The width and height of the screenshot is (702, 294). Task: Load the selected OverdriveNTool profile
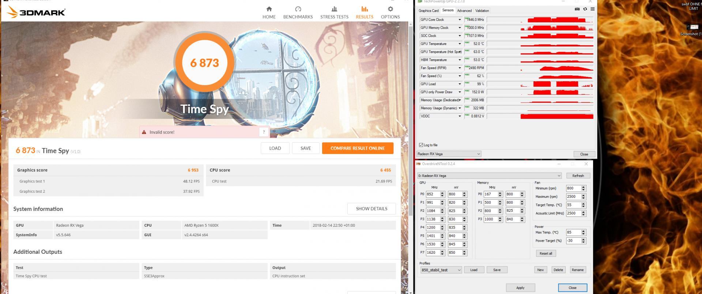point(474,270)
